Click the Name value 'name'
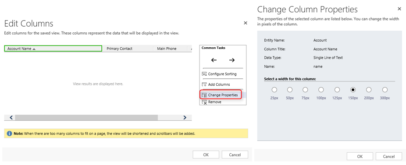Image resolution: width=406 pixels, height=165 pixels. 318,67
